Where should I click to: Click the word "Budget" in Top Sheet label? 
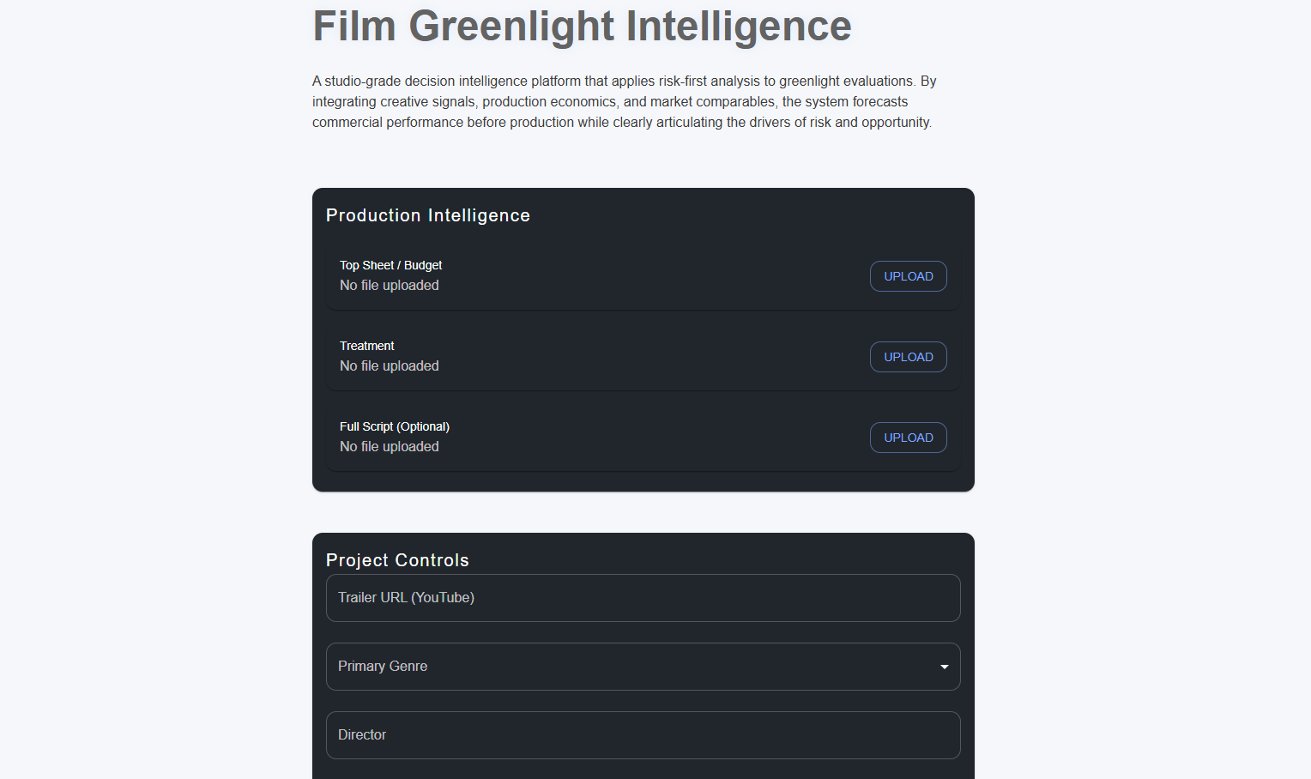coord(423,265)
